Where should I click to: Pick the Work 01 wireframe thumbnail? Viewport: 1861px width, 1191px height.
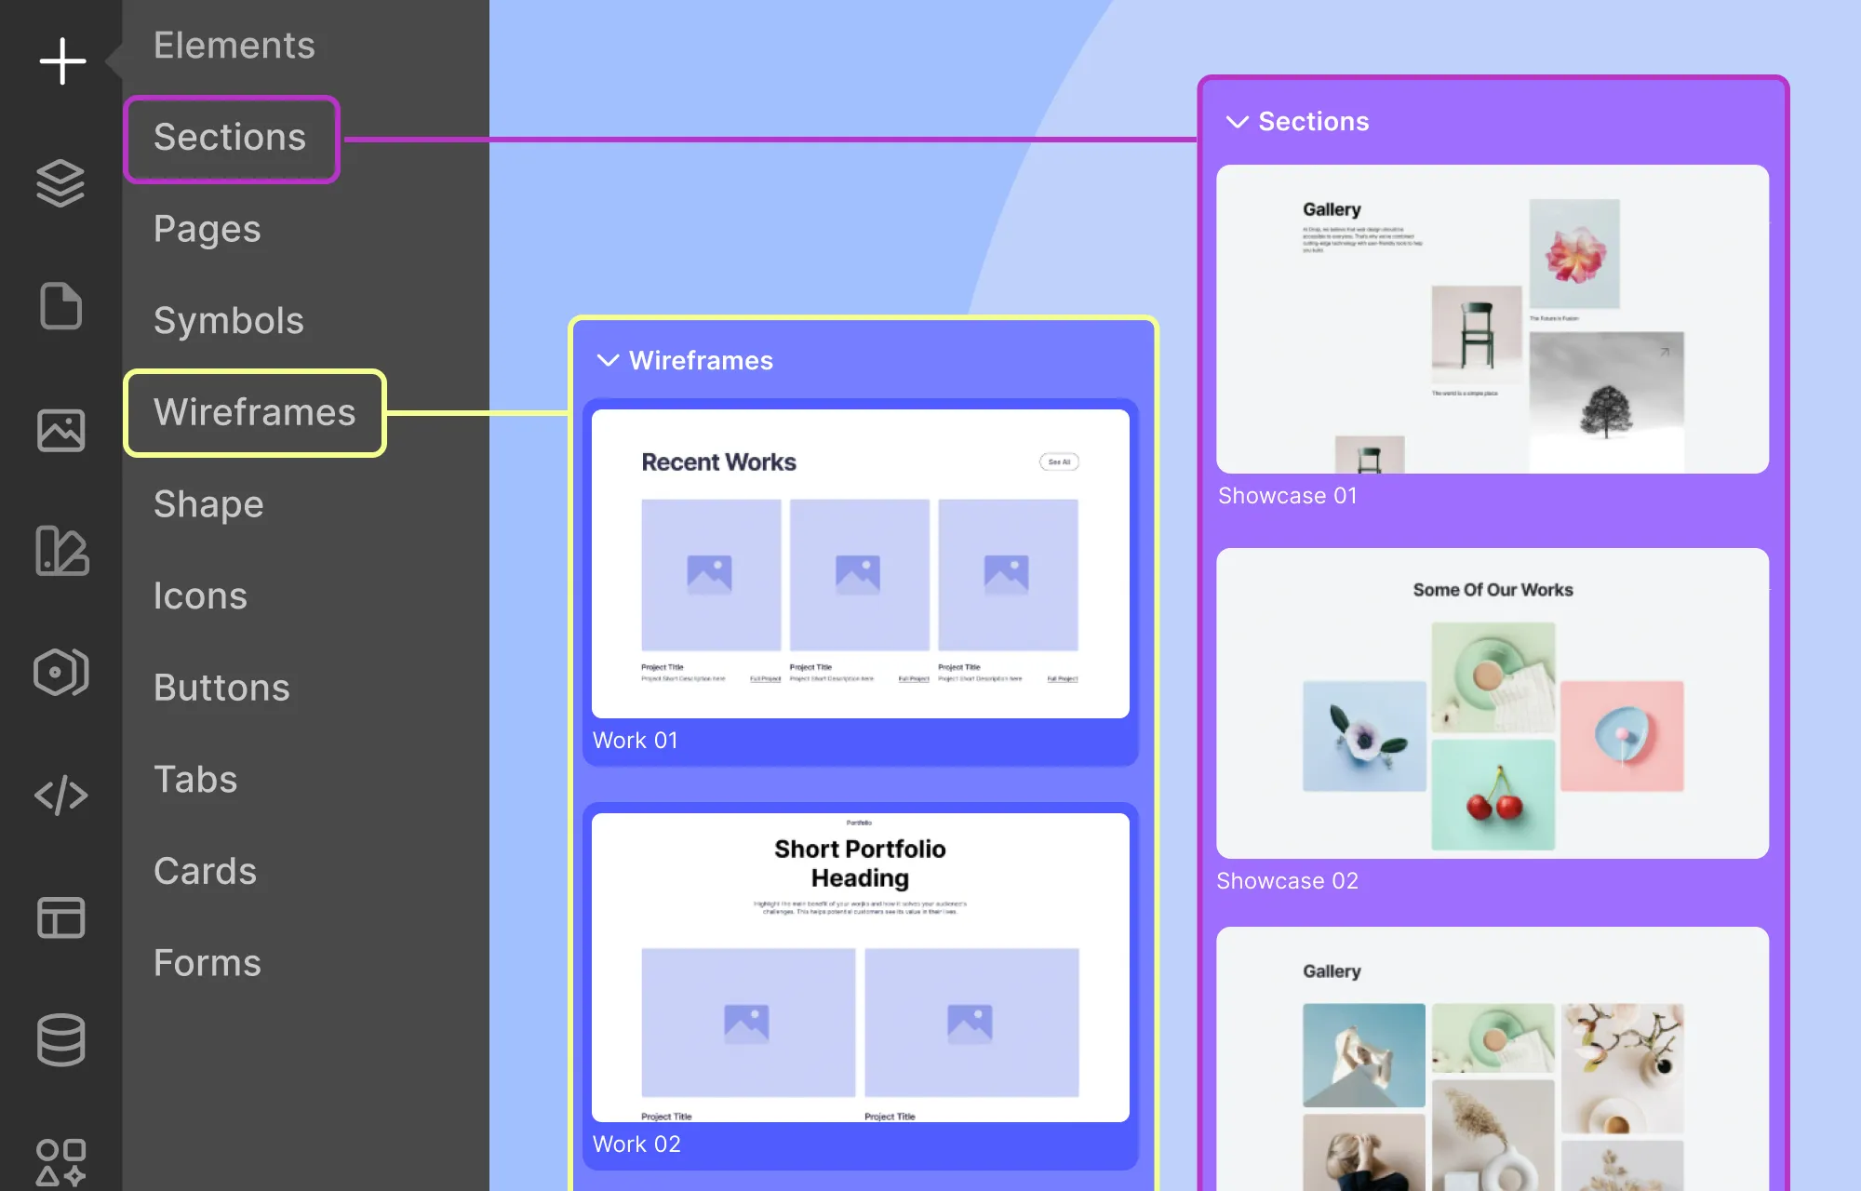tap(860, 564)
